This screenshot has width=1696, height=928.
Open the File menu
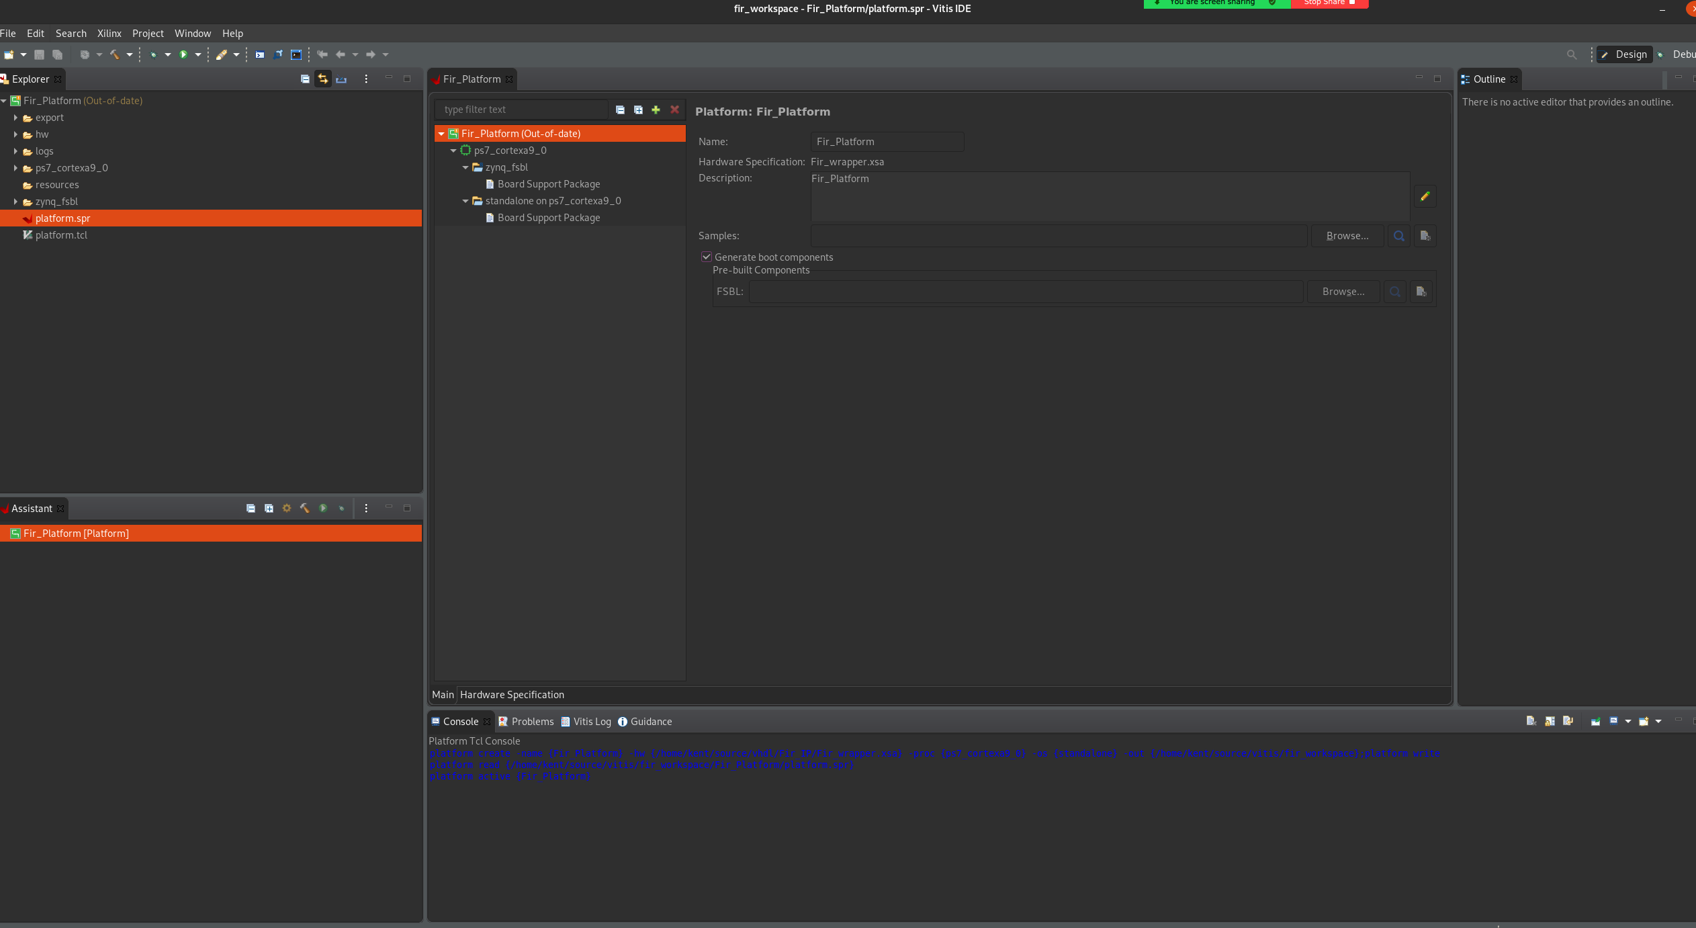pos(8,33)
